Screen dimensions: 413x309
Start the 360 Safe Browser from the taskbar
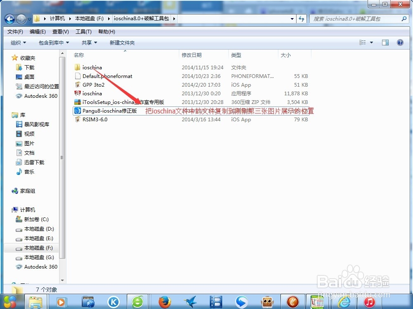(138, 302)
